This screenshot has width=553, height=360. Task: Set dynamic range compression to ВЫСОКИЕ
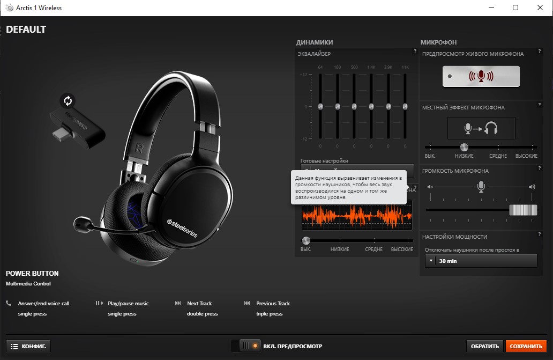tap(402, 249)
